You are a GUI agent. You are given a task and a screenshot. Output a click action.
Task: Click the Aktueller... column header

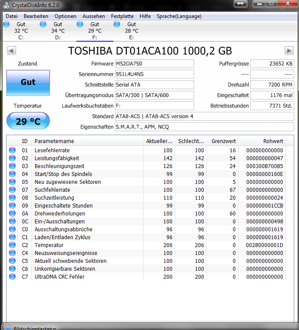pyautogui.click(x=159, y=141)
